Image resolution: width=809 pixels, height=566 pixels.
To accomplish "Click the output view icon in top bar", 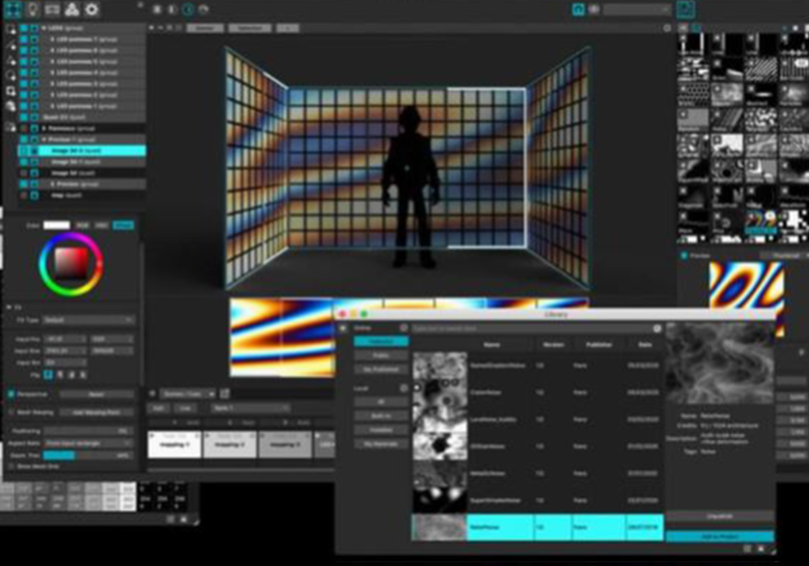I will click(x=594, y=9).
